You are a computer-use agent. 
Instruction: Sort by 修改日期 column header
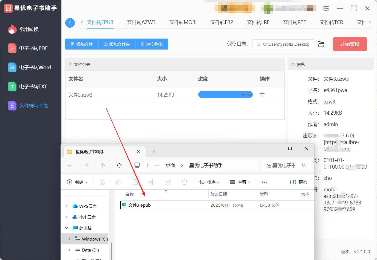click(219, 194)
